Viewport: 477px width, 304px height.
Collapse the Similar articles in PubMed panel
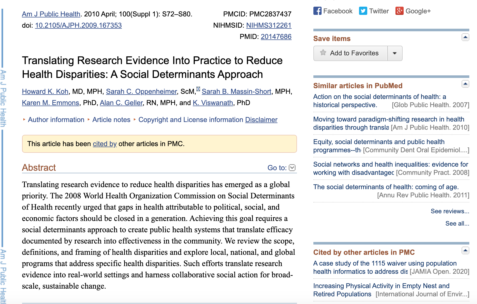coord(465,84)
